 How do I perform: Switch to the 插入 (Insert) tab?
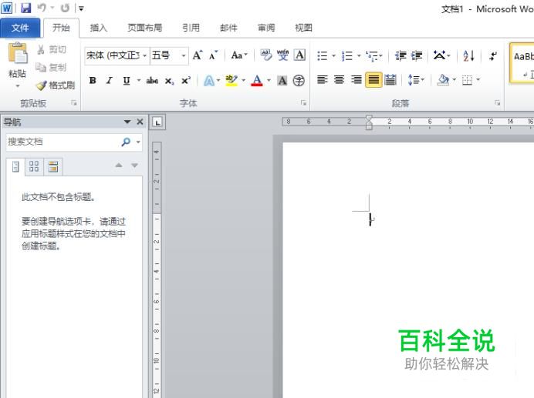pyautogui.click(x=99, y=28)
